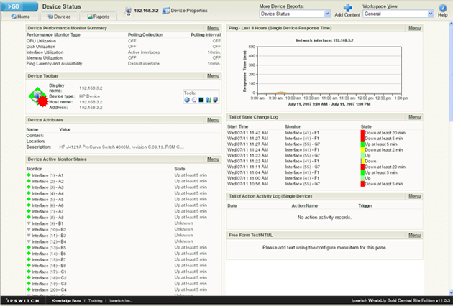The image size is (453, 306).
Task: Click the GO button at top left
Action: [19, 6]
